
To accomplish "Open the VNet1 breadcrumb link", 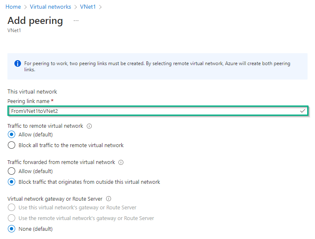I will [x=88, y=7].
